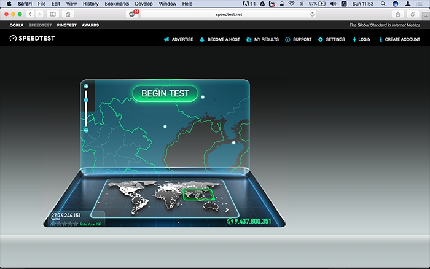The image size is (430, 269).
Task: Switch to the Pingtest tab
Action: tap(66, 25)
